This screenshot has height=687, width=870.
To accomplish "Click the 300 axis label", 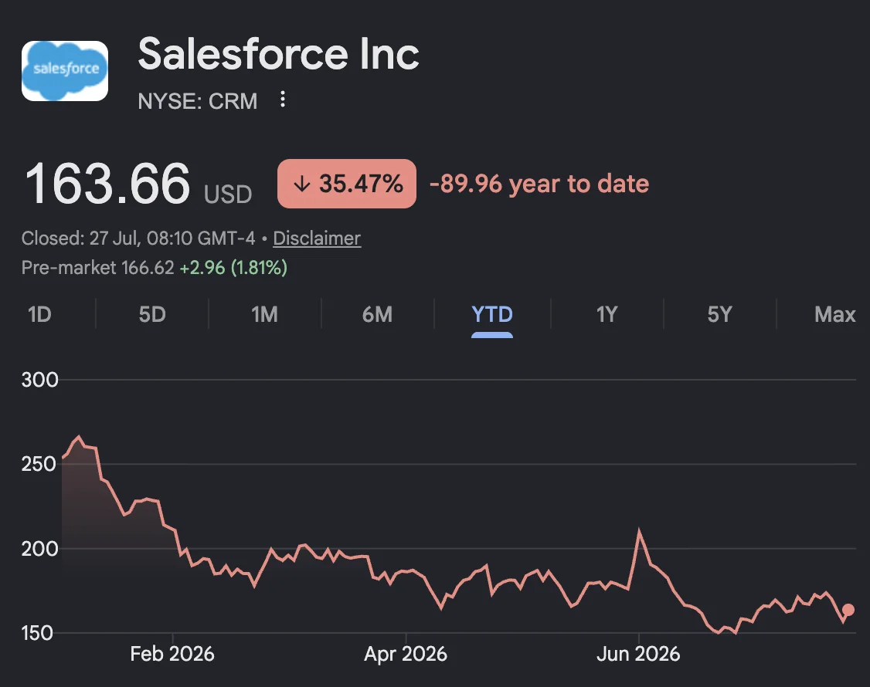I will (39, 380).
